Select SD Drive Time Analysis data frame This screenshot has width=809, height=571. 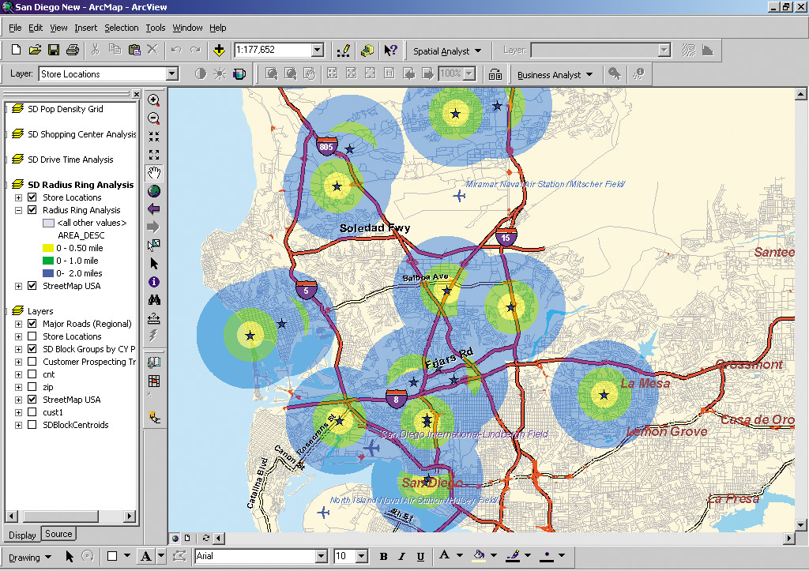coord(70,160)
